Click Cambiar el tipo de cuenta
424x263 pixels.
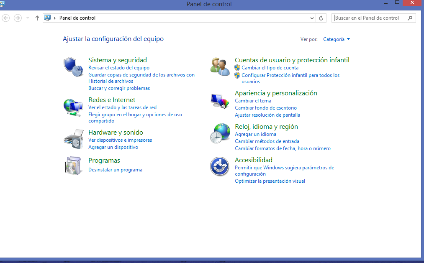click(x=270, y=68)
